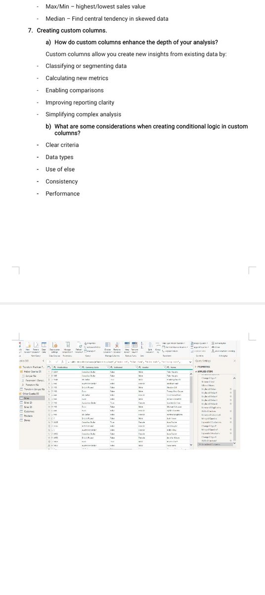Image resolution: width=265 pixels, height=595 pixels.
Task: Click Manage Parameters ribbon icon
Action: click(67, 347)
